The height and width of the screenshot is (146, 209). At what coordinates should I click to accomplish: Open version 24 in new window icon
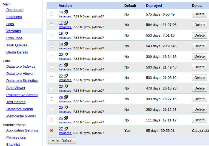tap(66, 97)
